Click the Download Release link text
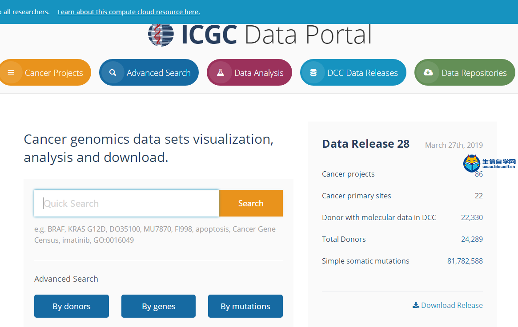Screen dimensions: 518x327 click(x=452, y=305)
